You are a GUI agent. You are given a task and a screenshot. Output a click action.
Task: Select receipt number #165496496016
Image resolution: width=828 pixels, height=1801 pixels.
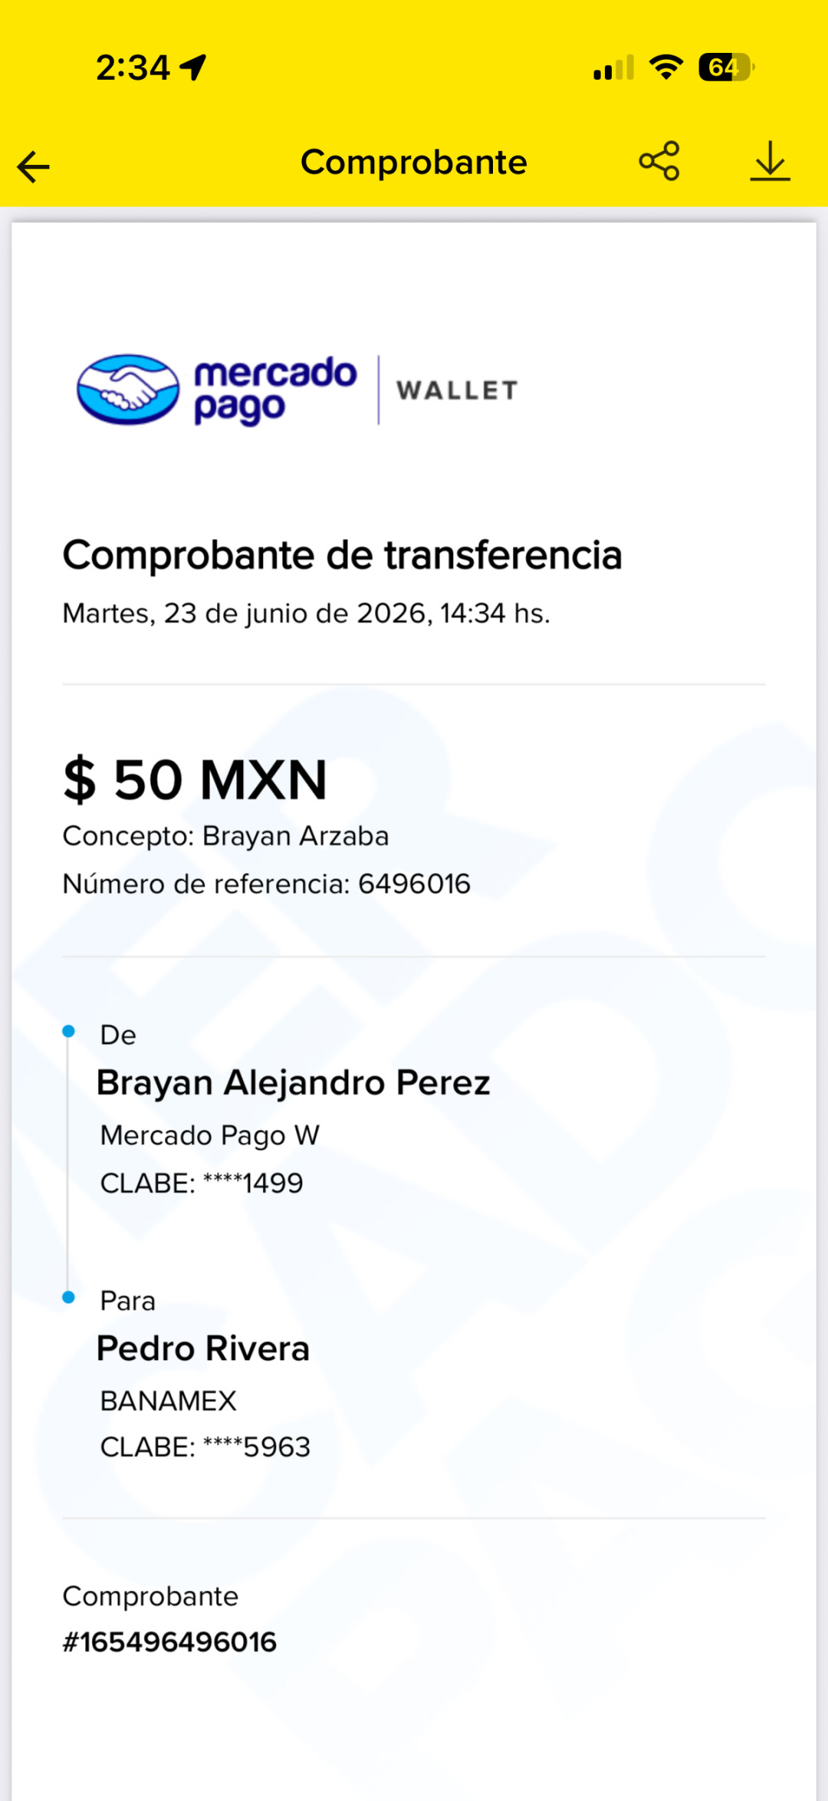pos(169,1642)
